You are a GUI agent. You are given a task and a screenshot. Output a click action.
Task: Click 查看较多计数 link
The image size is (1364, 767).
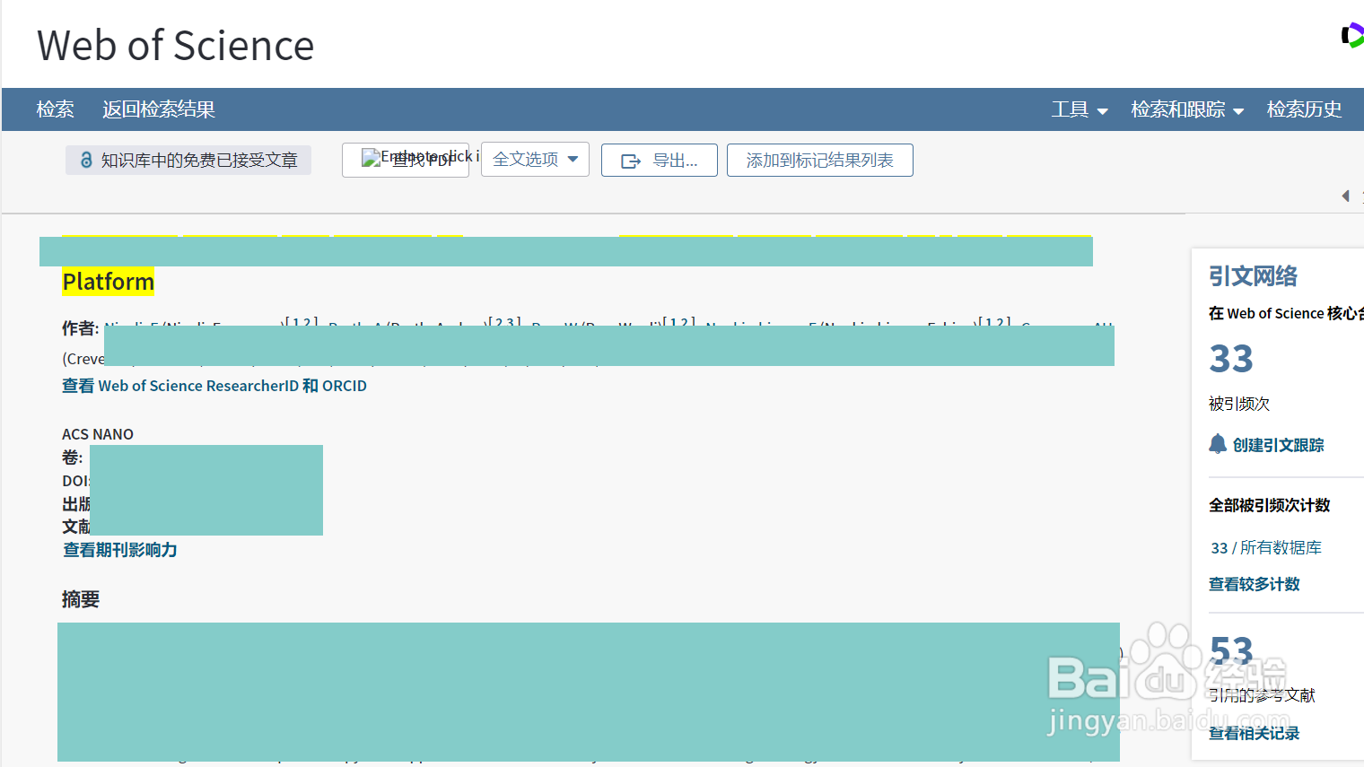click(1255, 584)
